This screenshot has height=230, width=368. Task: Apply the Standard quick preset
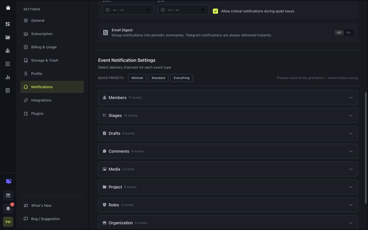point(158,78)
